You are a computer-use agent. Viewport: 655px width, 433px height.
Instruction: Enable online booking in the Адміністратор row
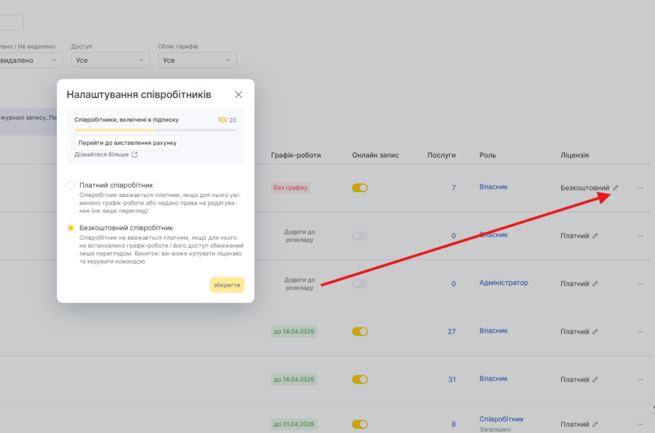(360, 284)
